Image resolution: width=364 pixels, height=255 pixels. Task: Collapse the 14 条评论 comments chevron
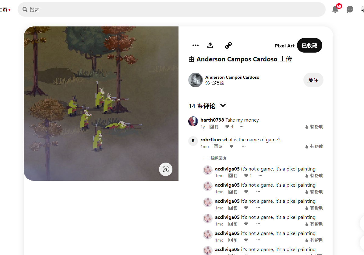(223, 105)
